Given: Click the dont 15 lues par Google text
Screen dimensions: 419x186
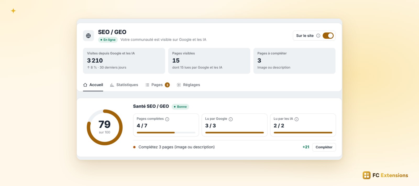Looking at the screenshot, I should click(x=197, y=67).
